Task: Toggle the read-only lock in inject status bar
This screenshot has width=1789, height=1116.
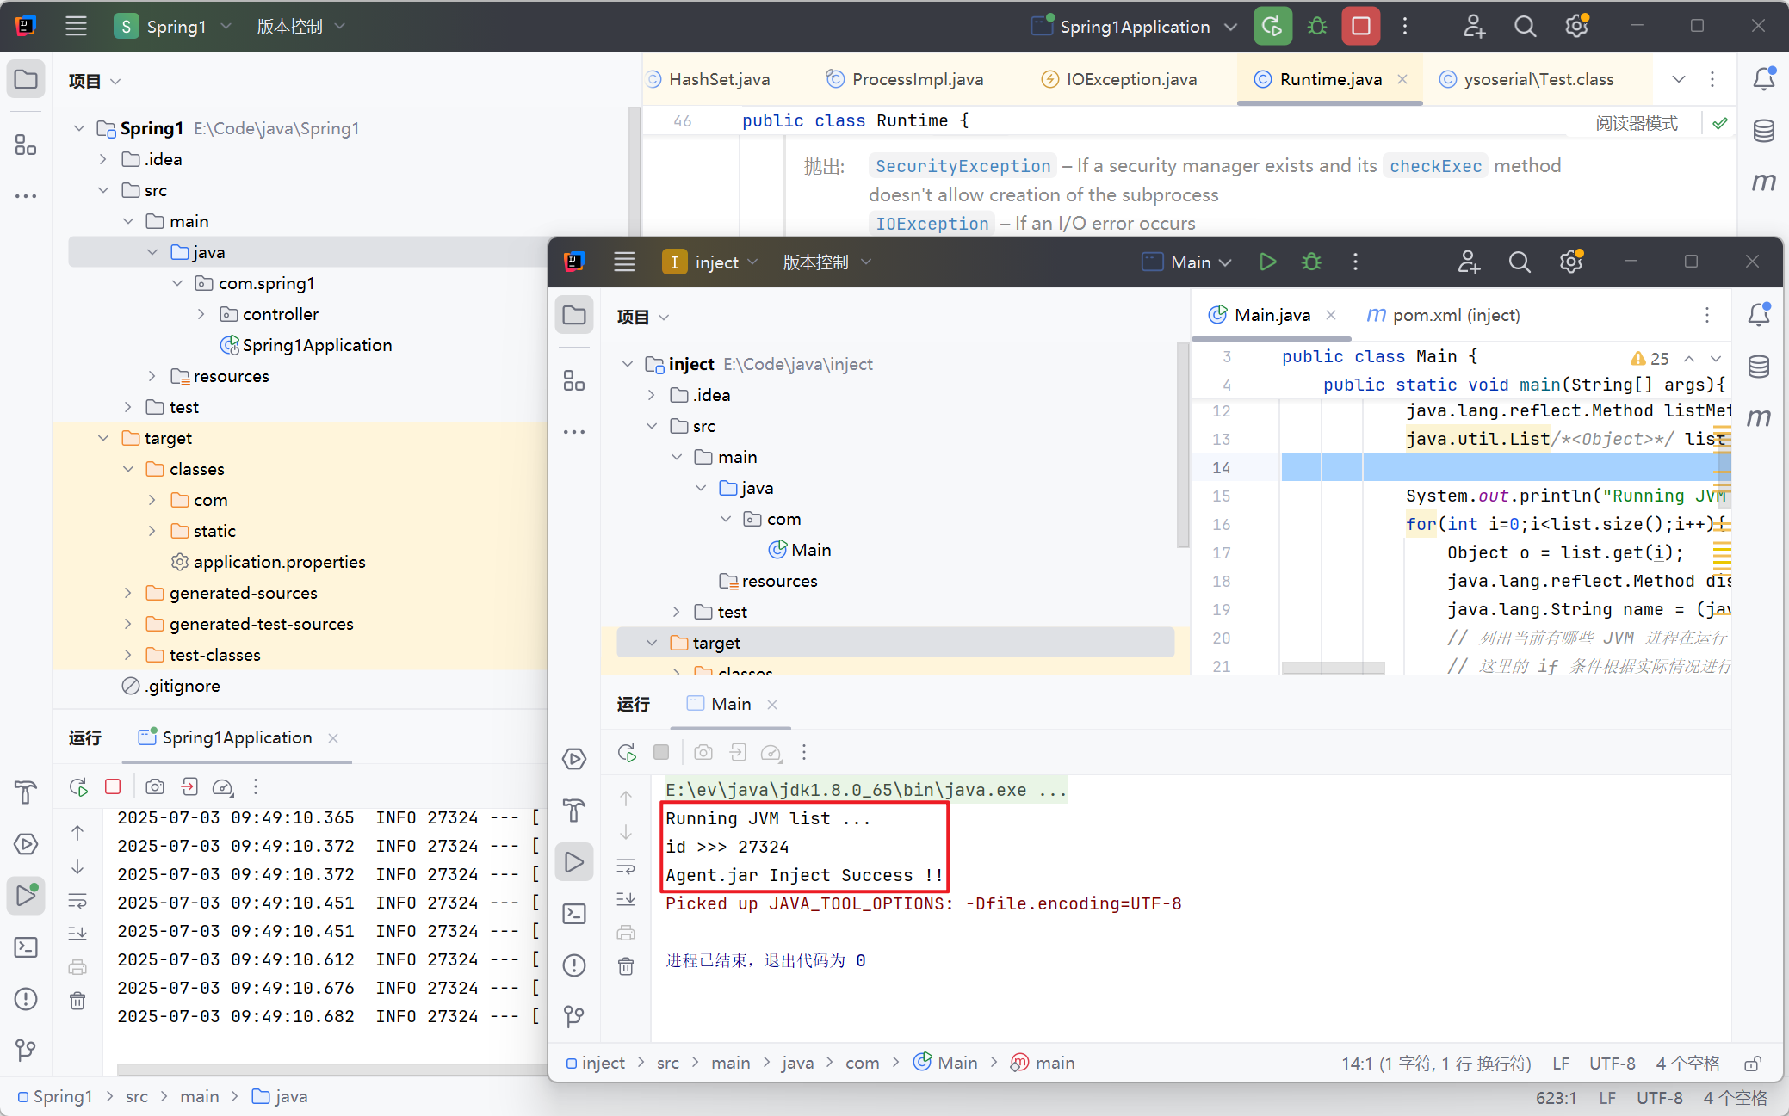Action: tap(1752, 1064)
